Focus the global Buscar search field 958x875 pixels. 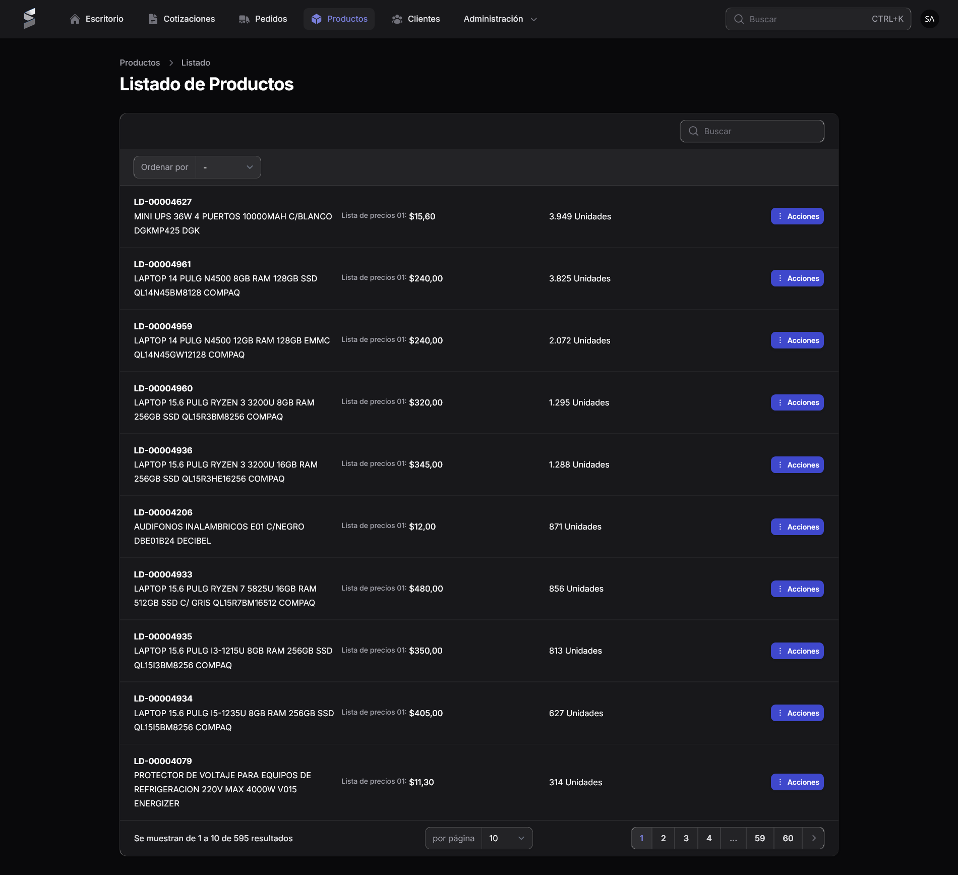807,19
